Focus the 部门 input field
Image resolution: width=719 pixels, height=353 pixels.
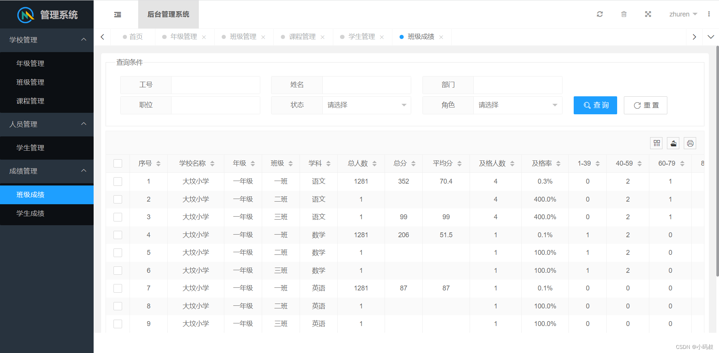pyautogui.click(x=518, y=85)
